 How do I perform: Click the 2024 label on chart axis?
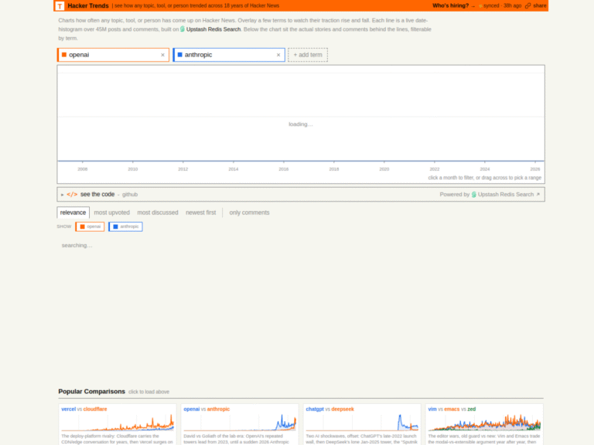click(485, 169)
